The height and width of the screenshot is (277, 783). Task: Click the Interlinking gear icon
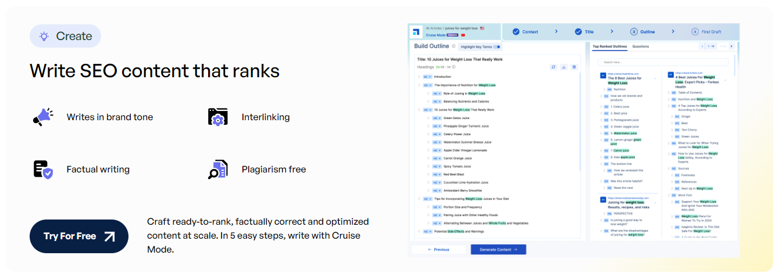[217, 117]
